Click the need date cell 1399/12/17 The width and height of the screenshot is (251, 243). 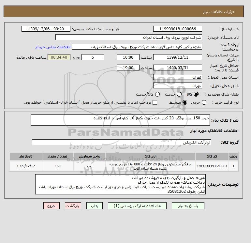(x=26, y=166)
